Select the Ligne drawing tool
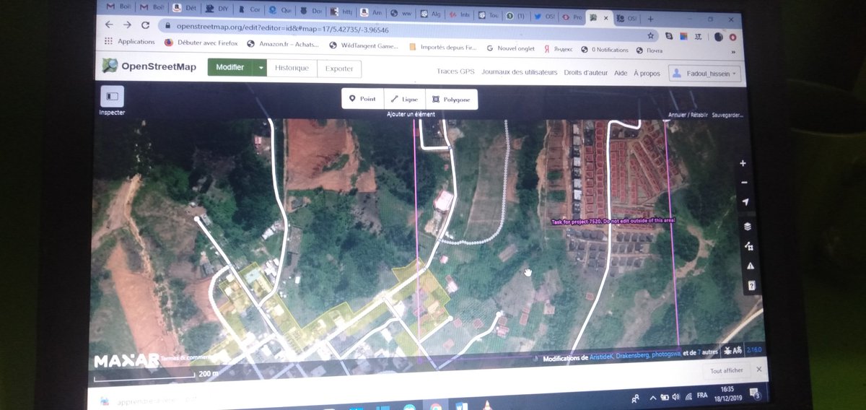The height and width of the screenshot is (410, 866). point(405,99)
